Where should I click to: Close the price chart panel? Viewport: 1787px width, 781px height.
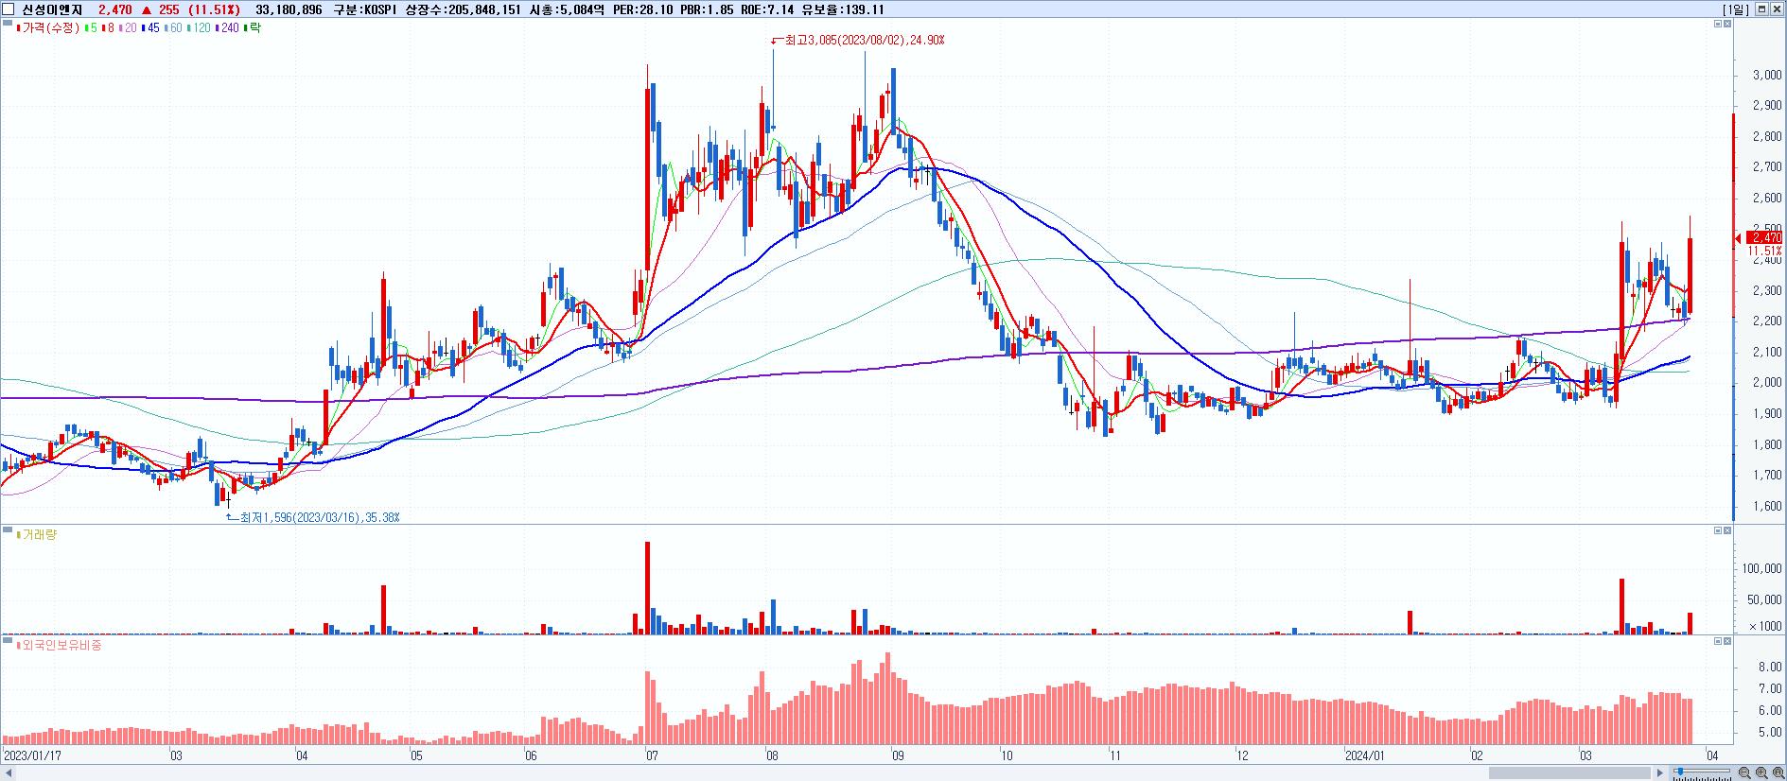(x=1727, y=24)
